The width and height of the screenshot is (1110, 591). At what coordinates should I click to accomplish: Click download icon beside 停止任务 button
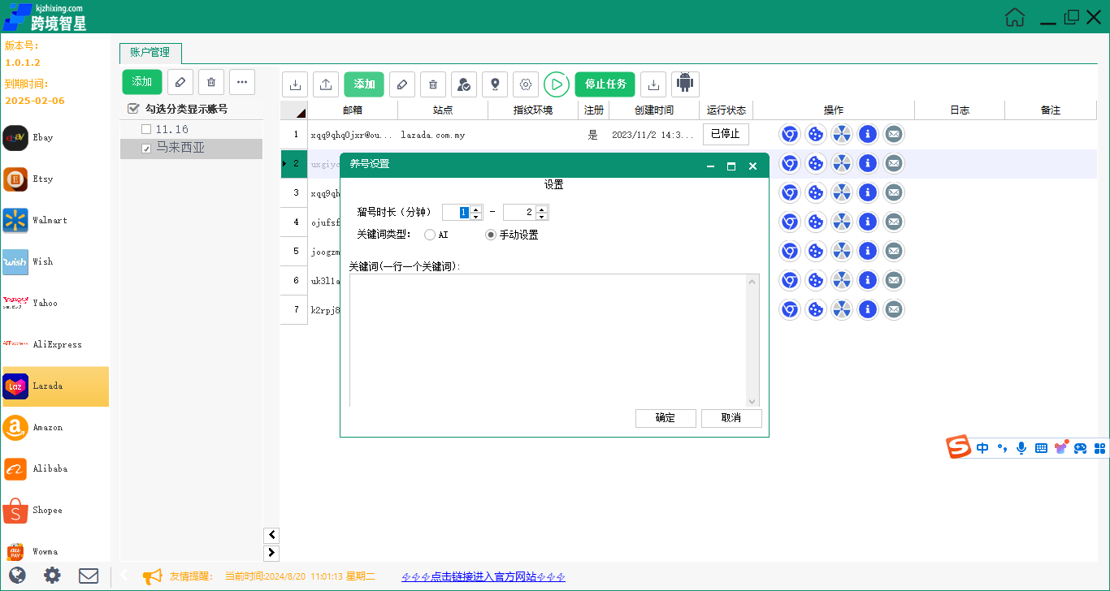coord(653,84)
